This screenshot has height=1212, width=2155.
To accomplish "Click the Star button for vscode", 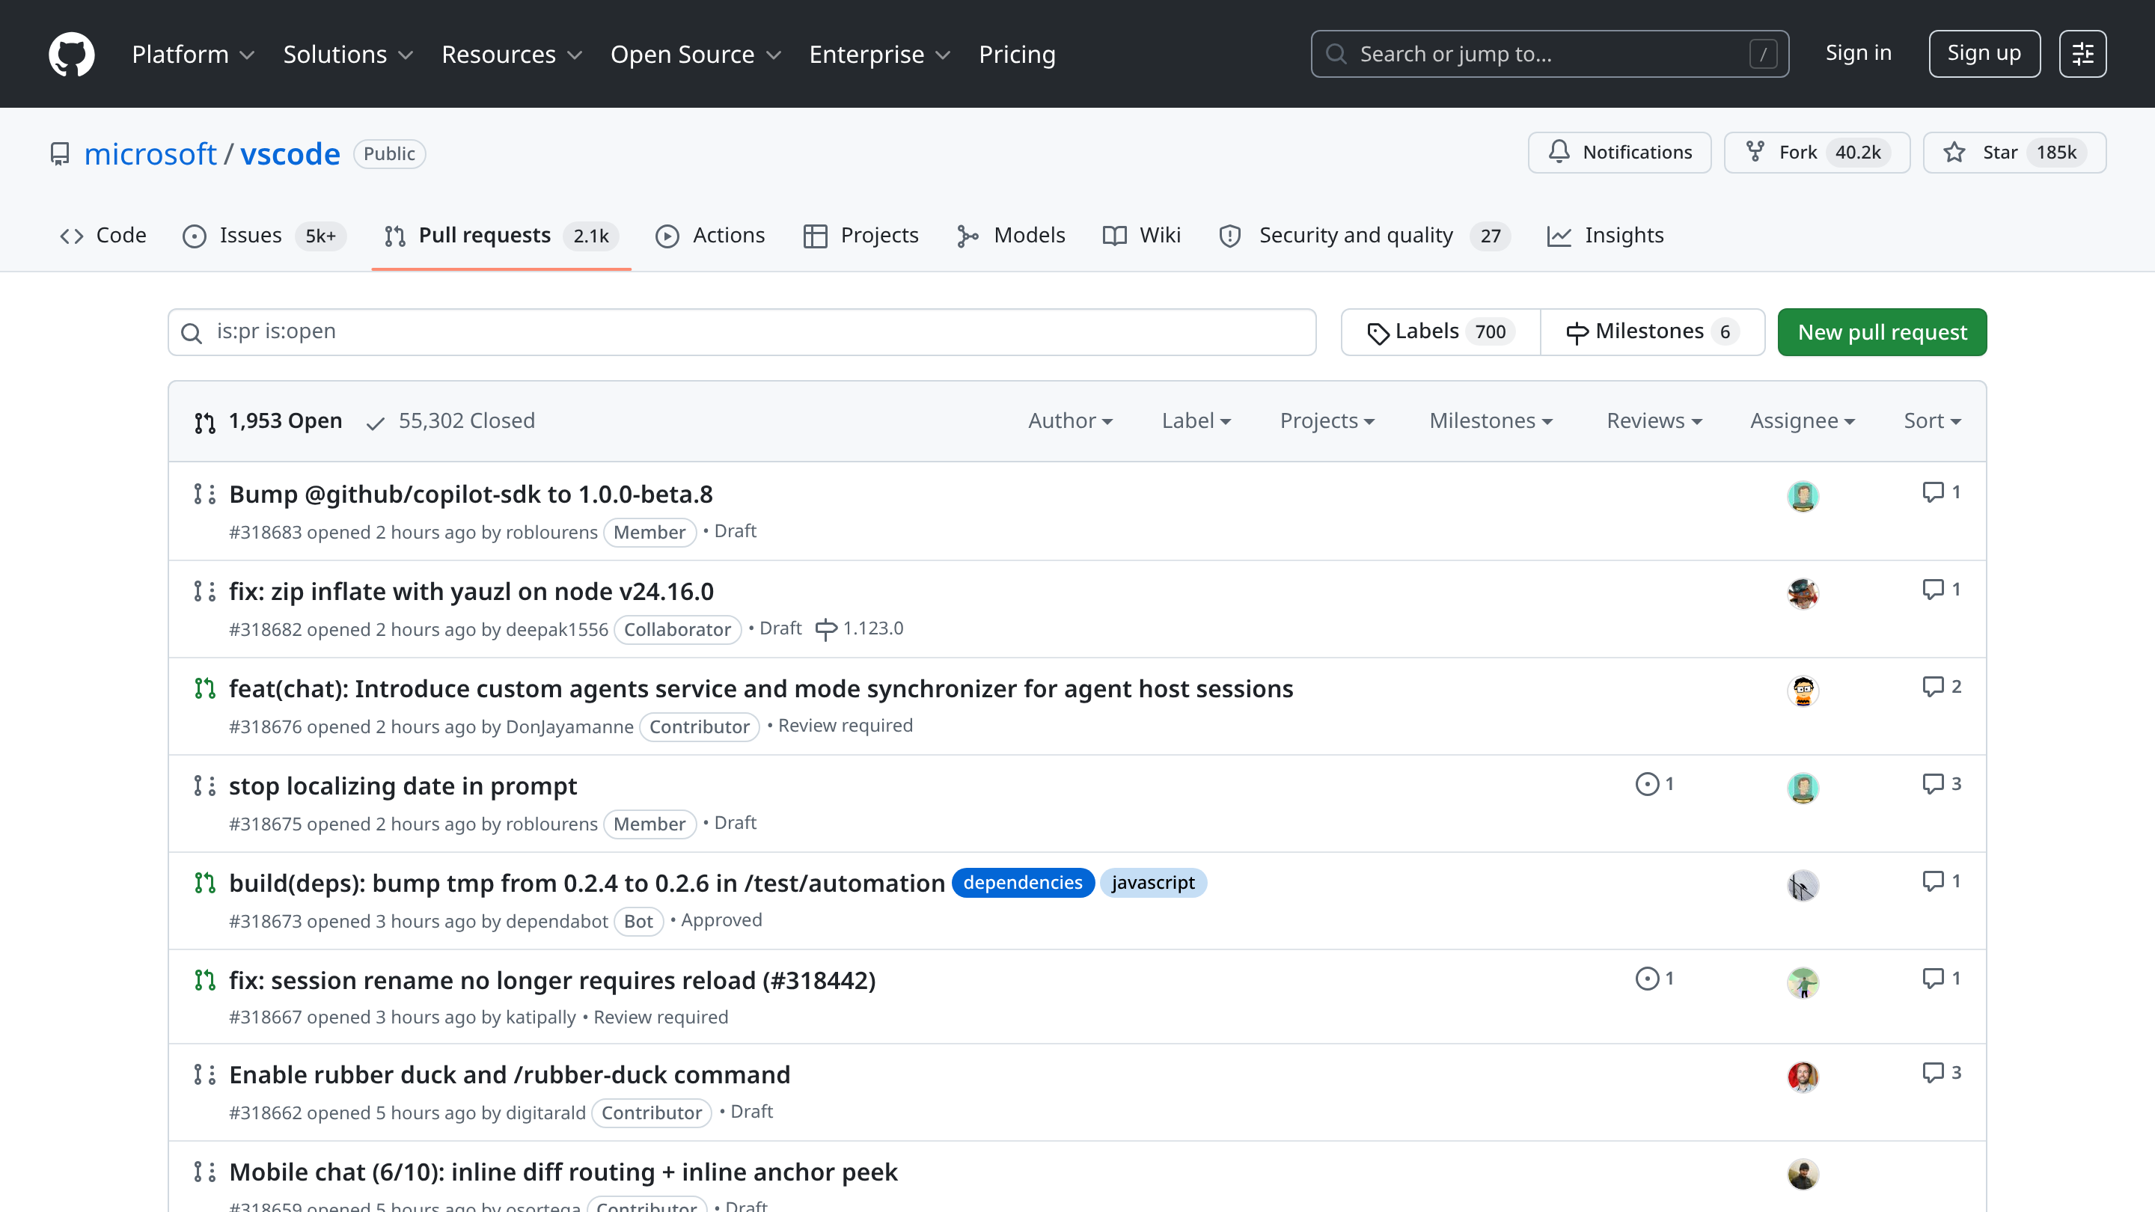I will pyautogui.click(x=2014, y=152).
